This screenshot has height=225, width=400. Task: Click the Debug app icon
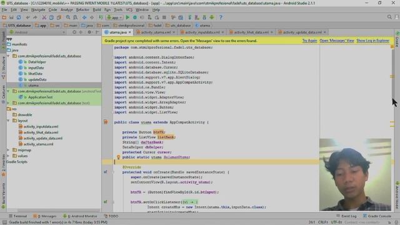135,17
